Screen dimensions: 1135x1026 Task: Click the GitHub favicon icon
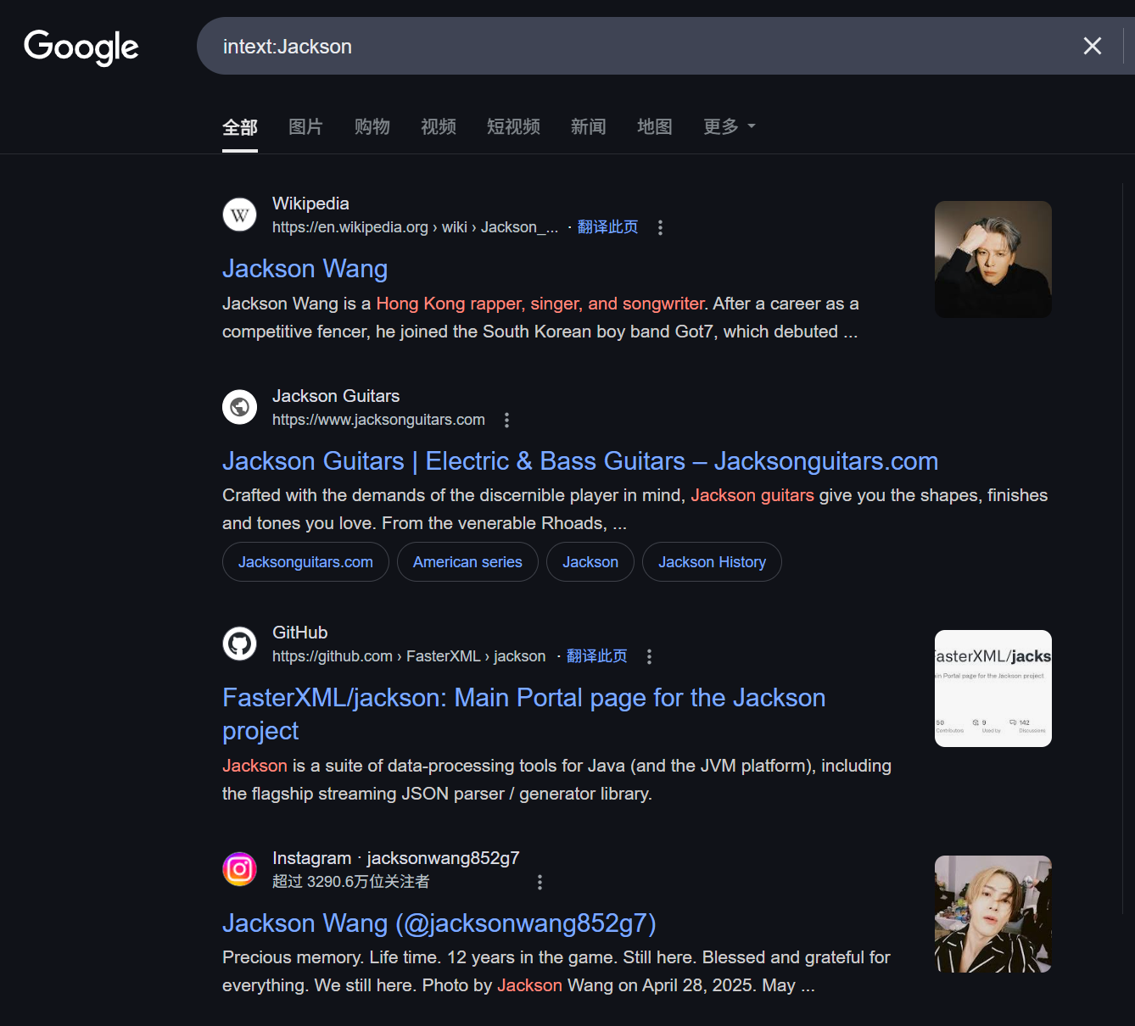click(240, 644)
